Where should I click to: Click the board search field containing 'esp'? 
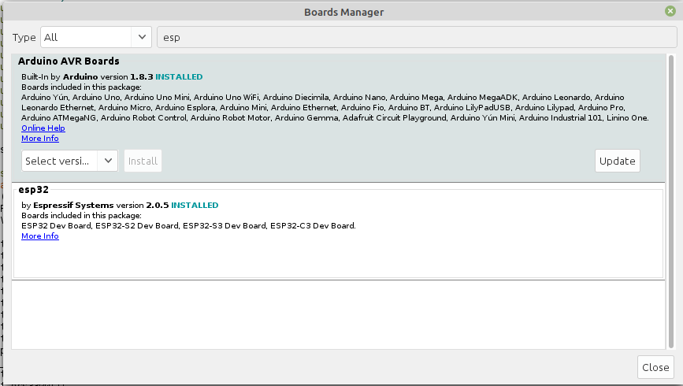[417, 38]
